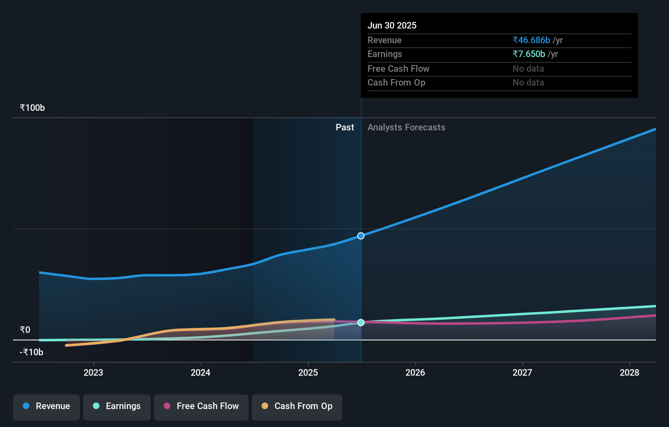Screen dimensions: 669x427
Task: Click the 2028 x-axis label
Action: 629,372
